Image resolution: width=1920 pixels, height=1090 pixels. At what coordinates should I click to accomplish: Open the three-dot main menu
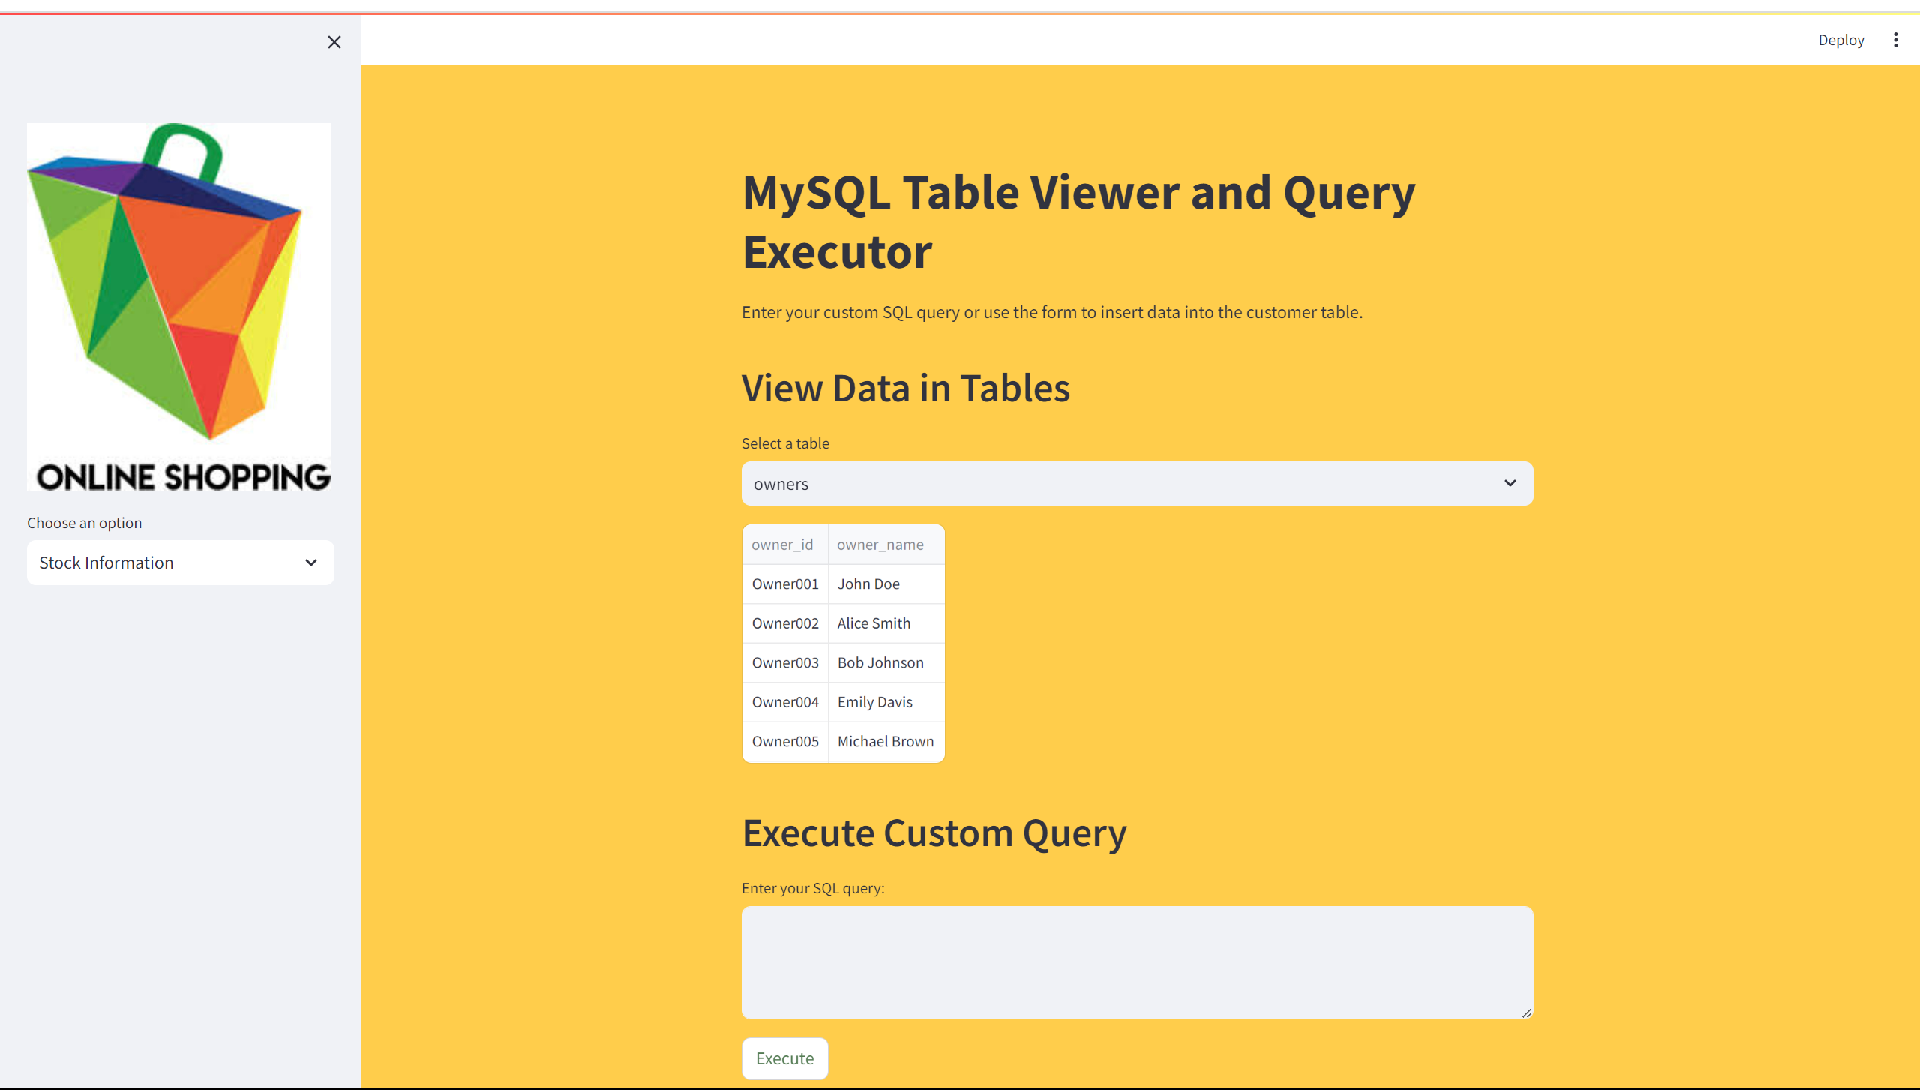1895,40
